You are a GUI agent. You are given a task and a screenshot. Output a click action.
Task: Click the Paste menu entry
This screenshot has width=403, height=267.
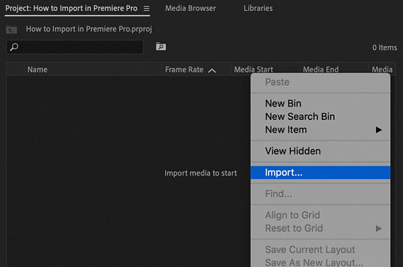point(277,82)
